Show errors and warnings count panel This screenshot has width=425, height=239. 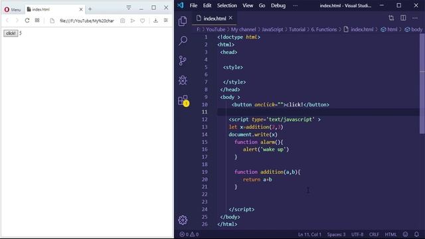[x=189, y=234]
